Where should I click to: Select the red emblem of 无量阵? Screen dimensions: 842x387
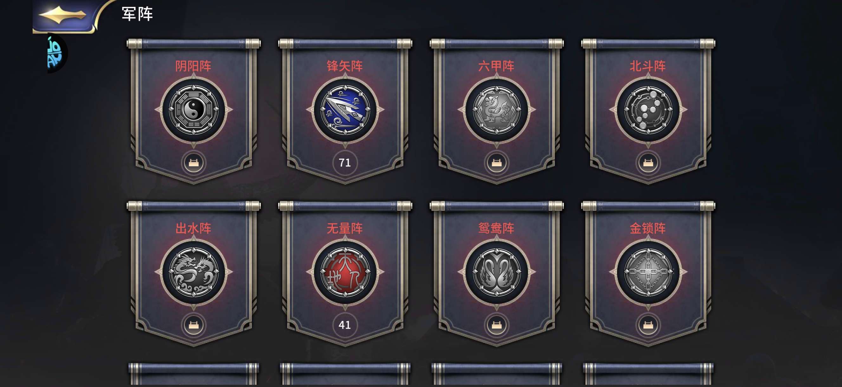click(345, 272)
